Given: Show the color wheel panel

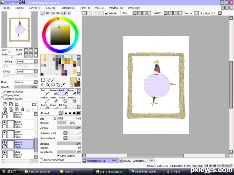Looking at the screenshot, I should pyautogui.click(x=43, y=13).
